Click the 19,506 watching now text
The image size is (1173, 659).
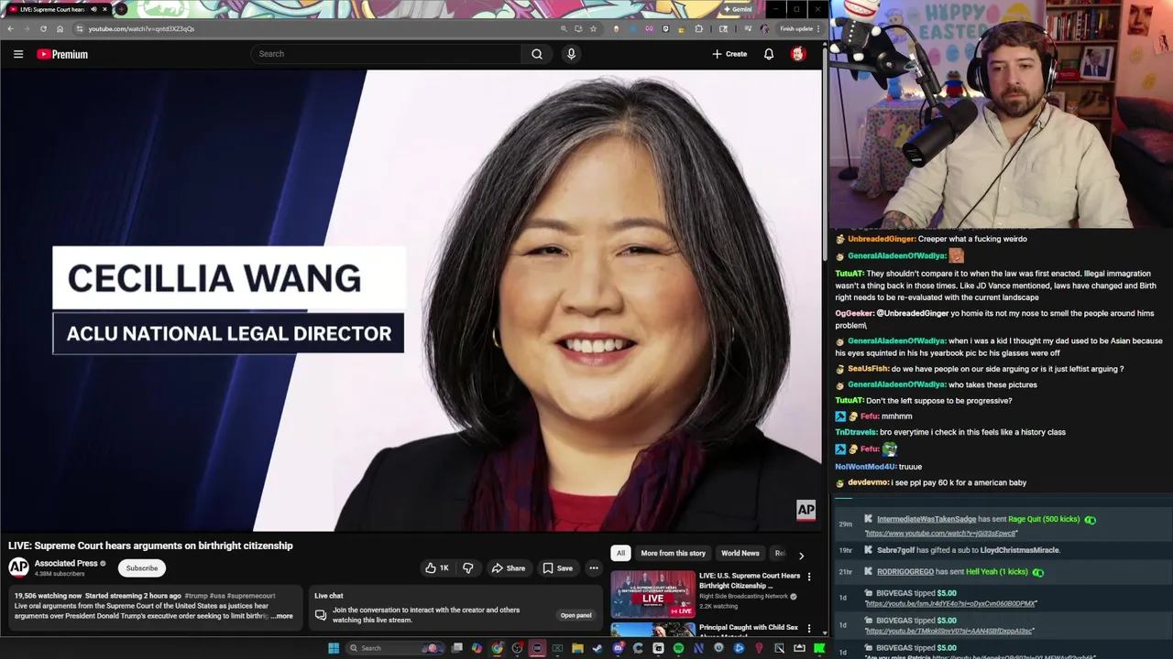tap(48, 596)
